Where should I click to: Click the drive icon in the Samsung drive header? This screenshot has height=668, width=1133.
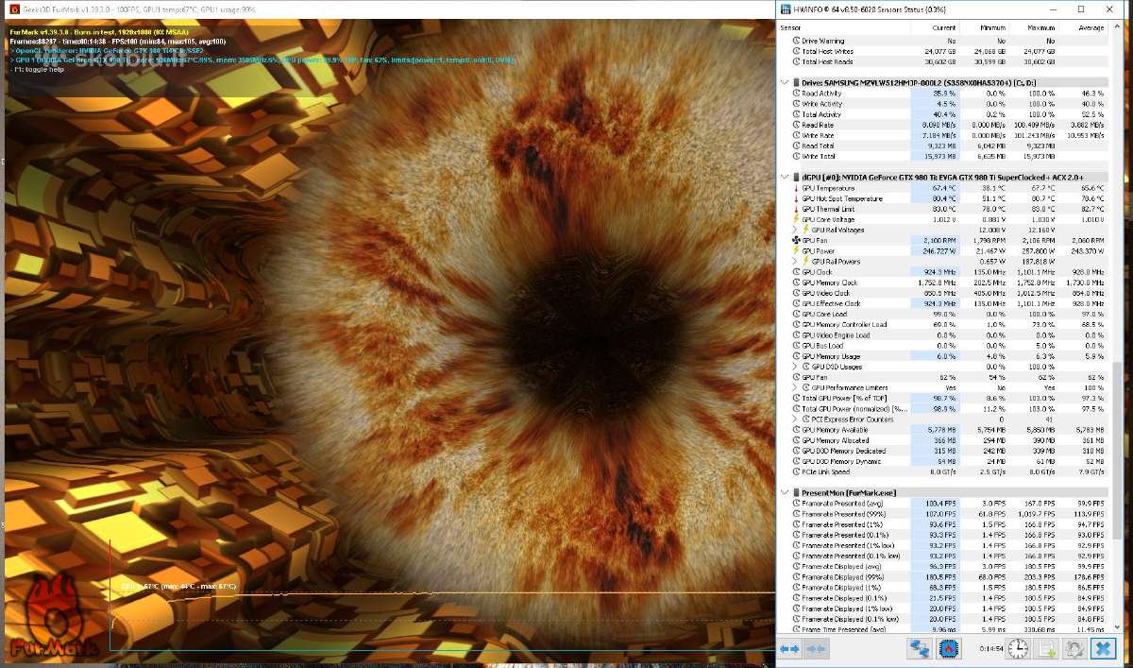pos(796,82)
